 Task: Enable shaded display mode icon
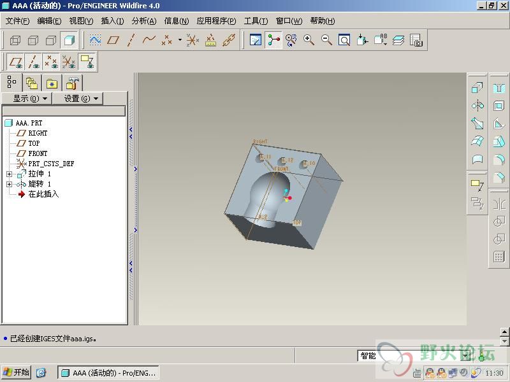[69, 40]
